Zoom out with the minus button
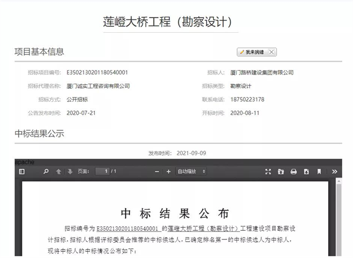 click(157, 171)
